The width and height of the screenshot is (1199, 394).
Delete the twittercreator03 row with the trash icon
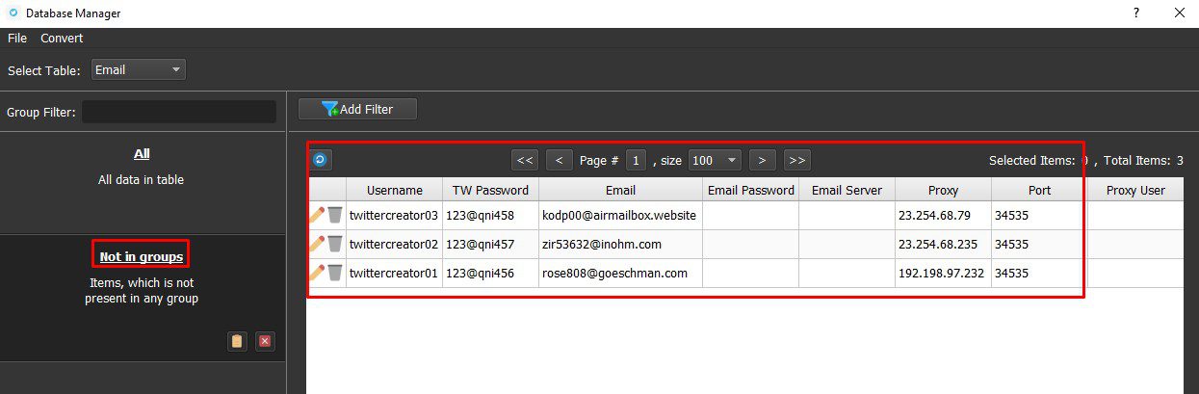point(335,215)
